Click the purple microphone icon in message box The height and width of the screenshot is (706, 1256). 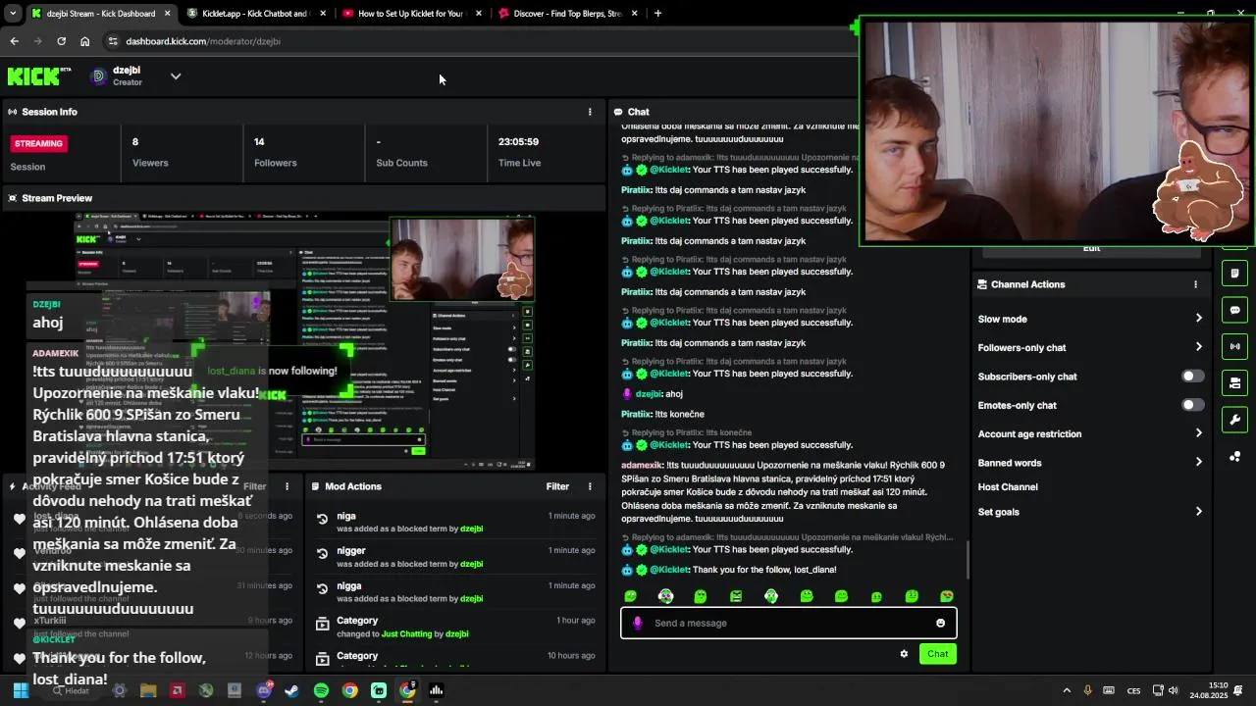(638, 624)
